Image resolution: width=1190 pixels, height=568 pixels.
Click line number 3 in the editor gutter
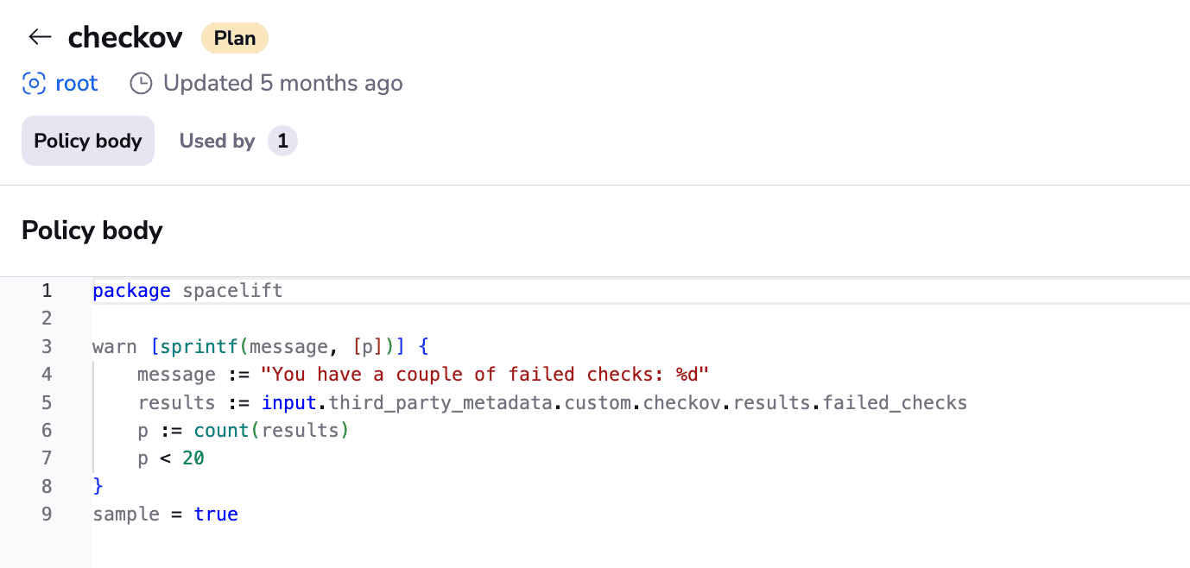[x=47, y=347]
